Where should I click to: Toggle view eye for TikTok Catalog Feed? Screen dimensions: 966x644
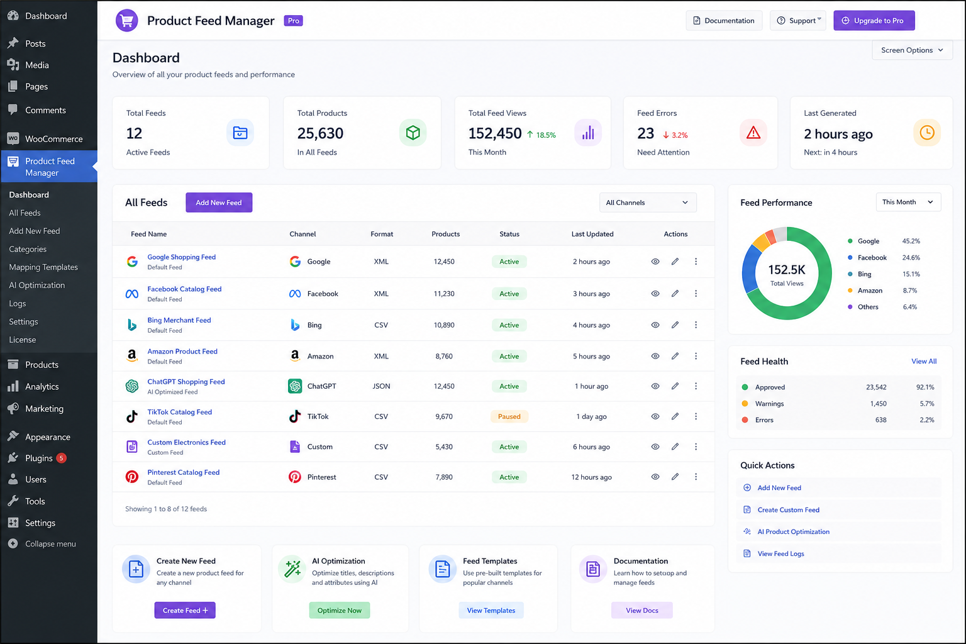click(655, 416)
